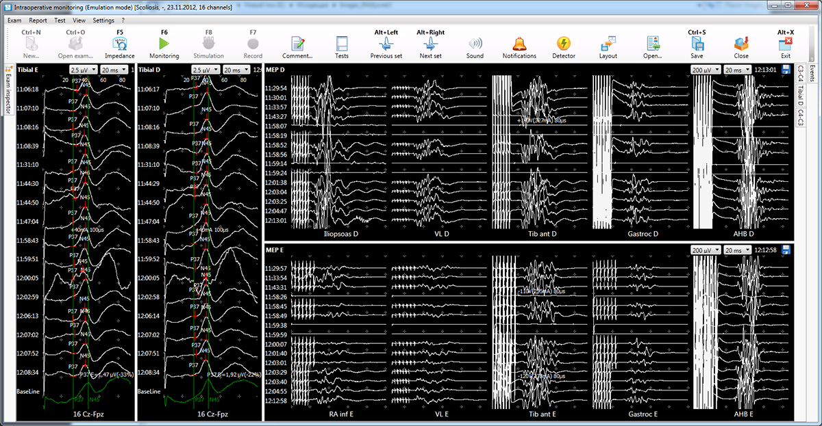Toggle the Detector icon
Viewport: 822px width, 426px height.
point(564,44)
